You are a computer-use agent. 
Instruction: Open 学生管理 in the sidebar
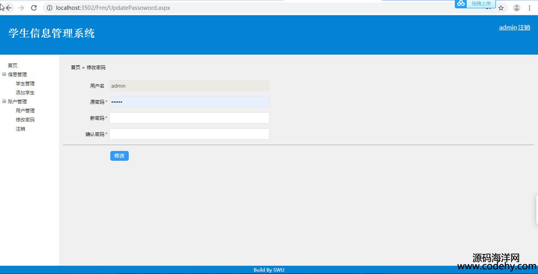pyautogui.click(x=25, y=84)
